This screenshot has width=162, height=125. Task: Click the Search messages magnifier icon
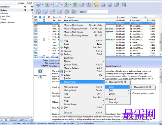103,5
